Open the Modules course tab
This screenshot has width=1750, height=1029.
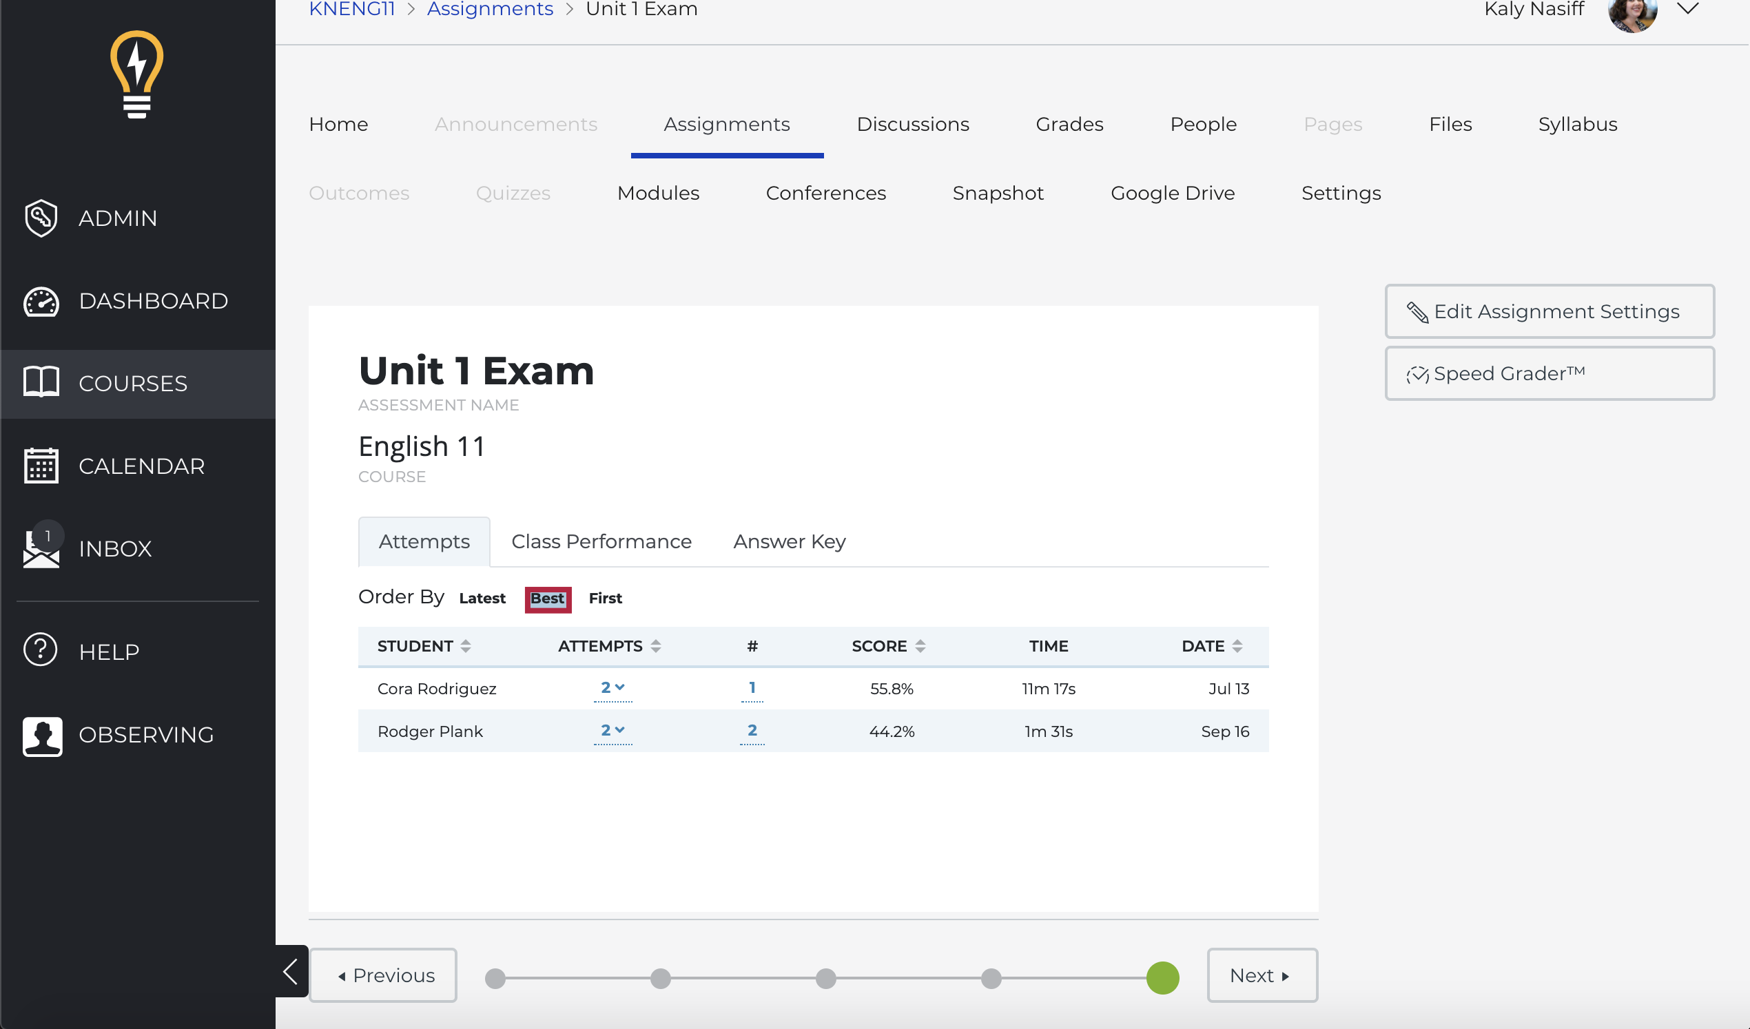click(x=658, y=193)
